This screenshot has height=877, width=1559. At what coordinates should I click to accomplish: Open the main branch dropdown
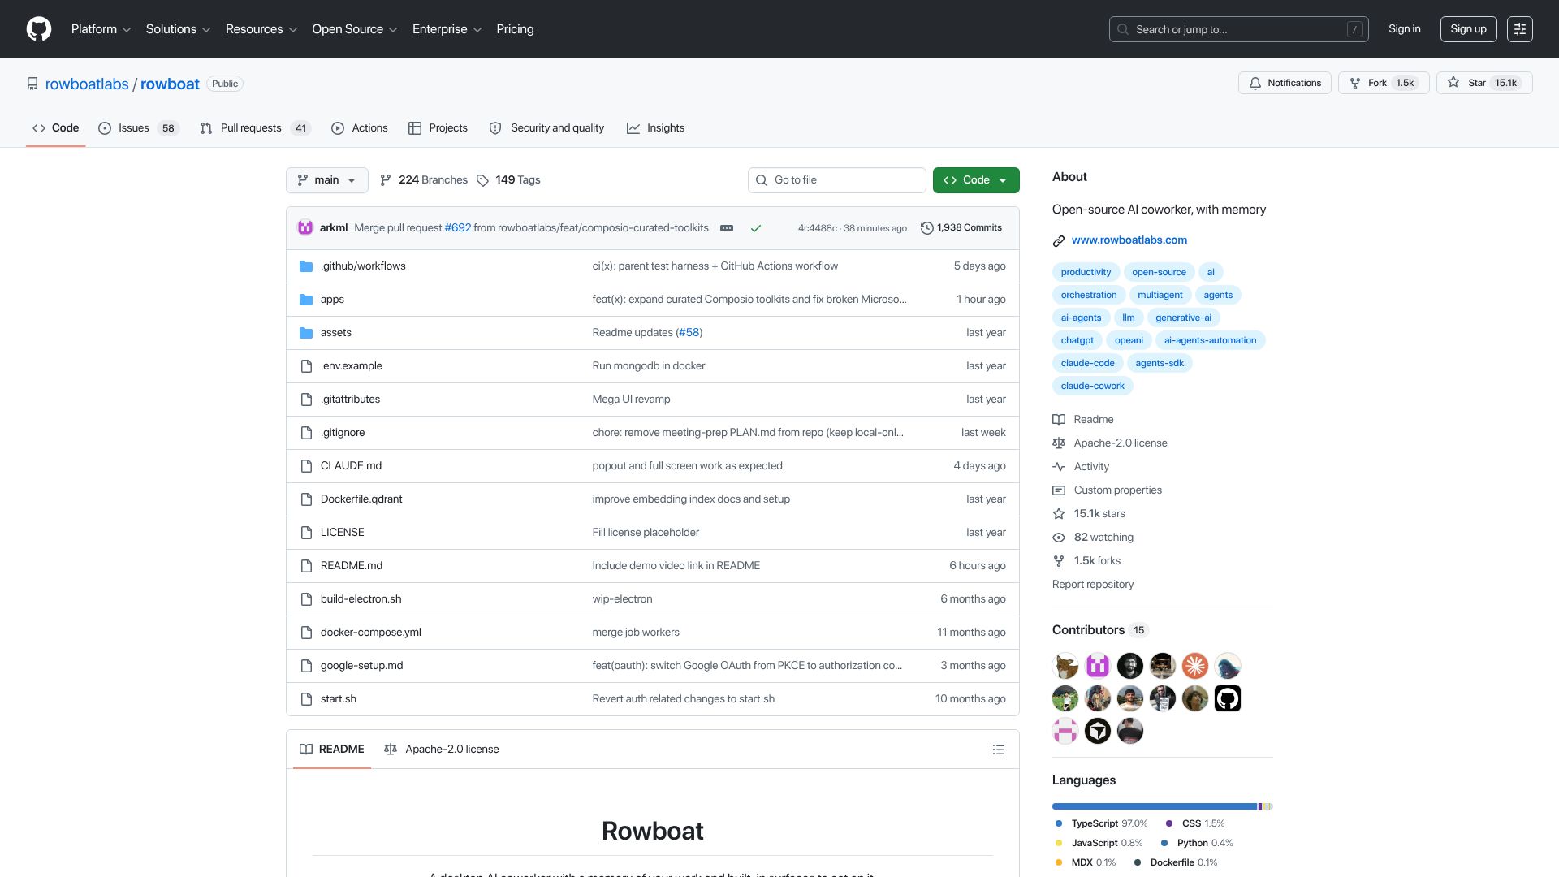pyautogui.click(x=327, y=180)
